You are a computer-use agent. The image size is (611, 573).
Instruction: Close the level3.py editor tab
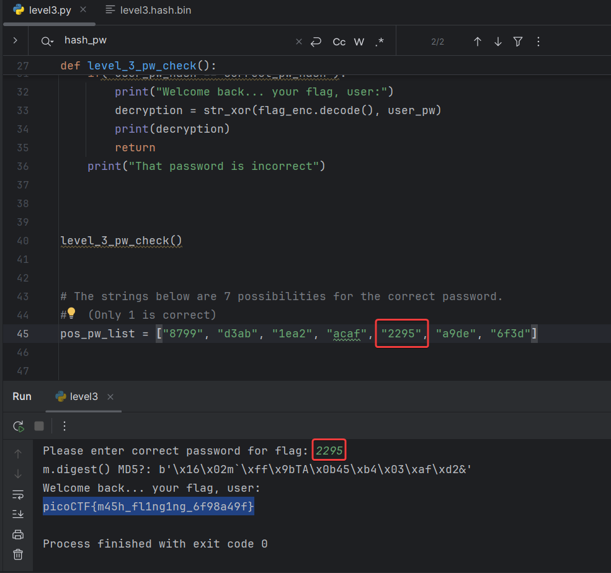pyautogui.click(x=83, y=10)
